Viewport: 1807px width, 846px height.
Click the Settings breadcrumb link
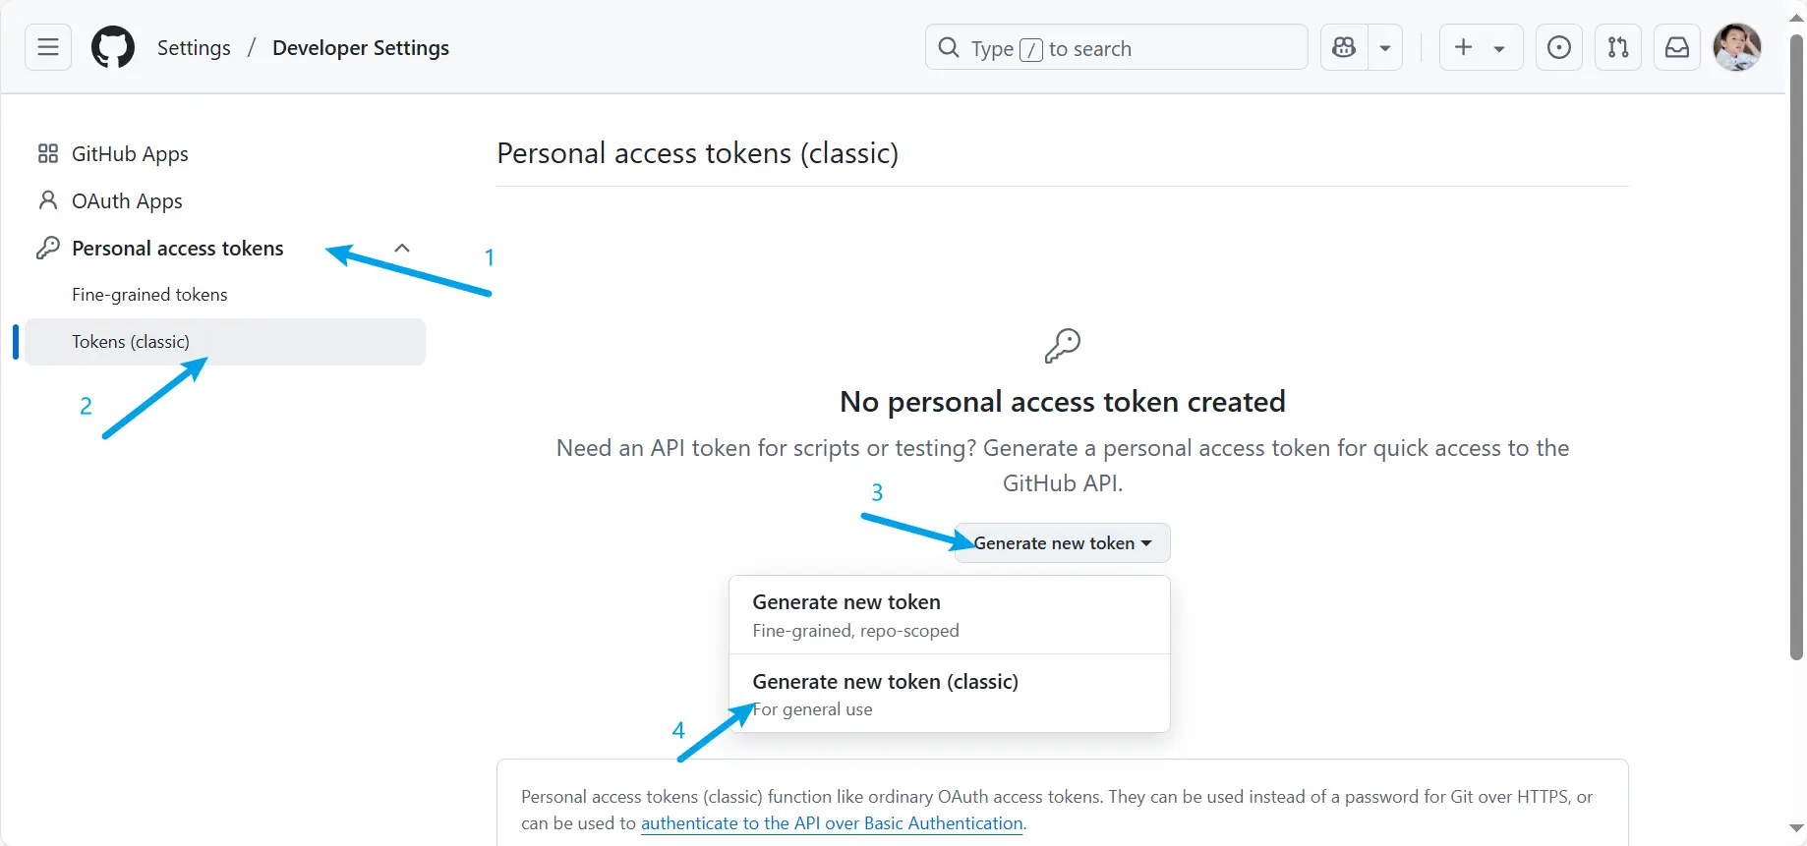194,47
